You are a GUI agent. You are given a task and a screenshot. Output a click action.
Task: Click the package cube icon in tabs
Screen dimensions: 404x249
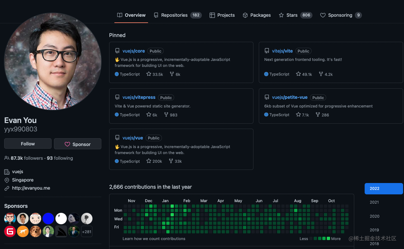pyautogui.click(x=245, y=15)
